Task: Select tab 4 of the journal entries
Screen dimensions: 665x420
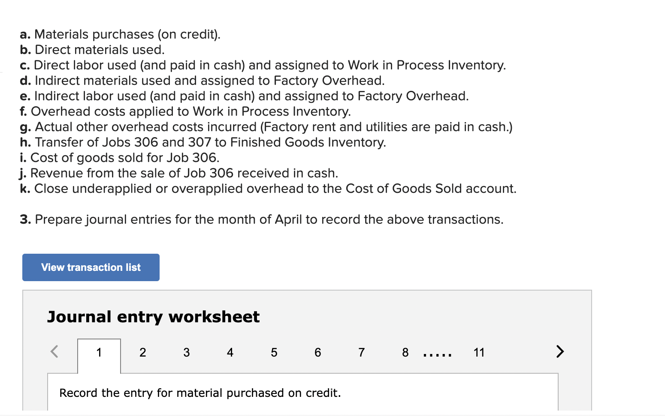Action: tap(230, 352)
